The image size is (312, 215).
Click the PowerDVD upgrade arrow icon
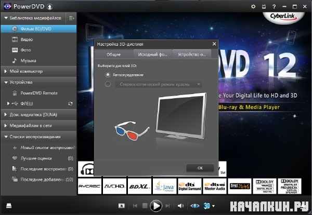click(49, 7)
